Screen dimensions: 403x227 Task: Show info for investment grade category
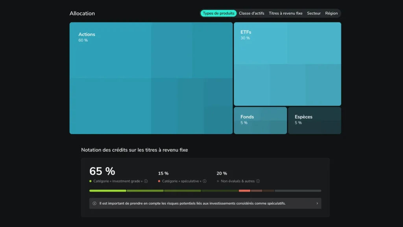tap(146, 181)
